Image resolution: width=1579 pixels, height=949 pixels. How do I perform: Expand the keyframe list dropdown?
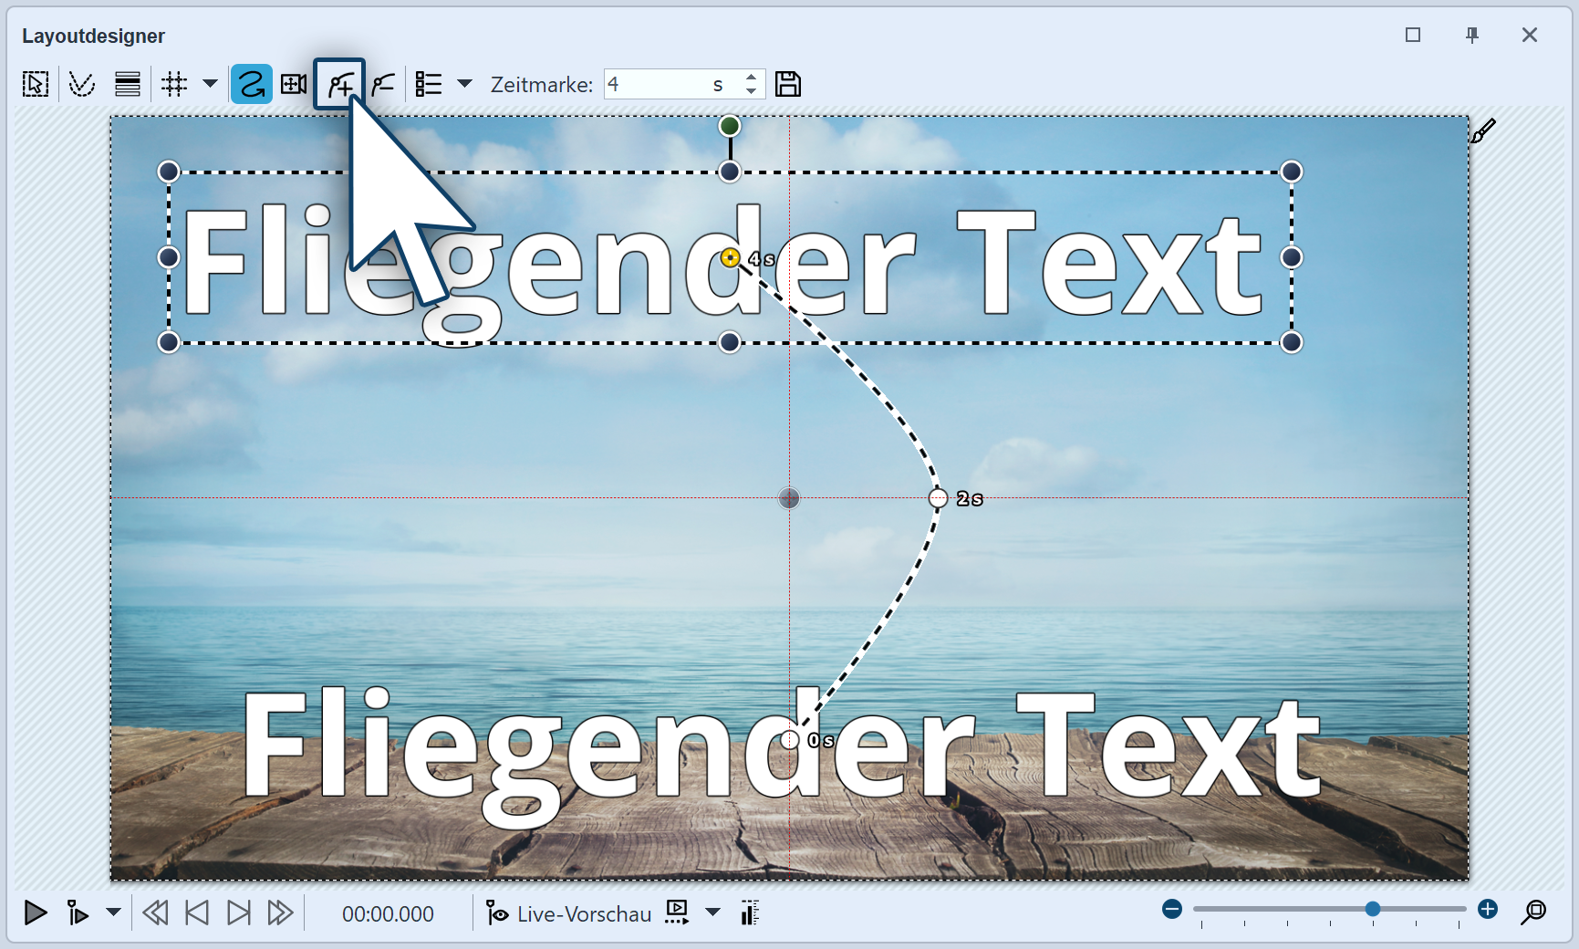tap(466, 83)
